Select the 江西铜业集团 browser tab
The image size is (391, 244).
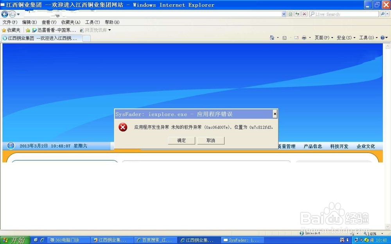point(42,38)
